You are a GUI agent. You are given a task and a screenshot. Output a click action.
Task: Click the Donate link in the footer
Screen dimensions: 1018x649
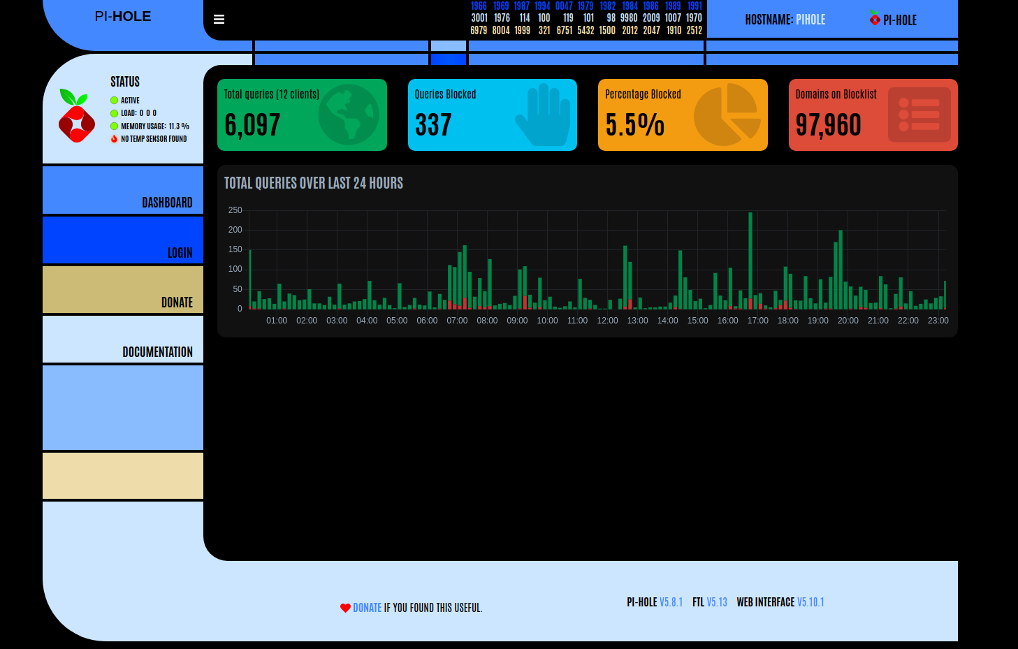point(367,608)
